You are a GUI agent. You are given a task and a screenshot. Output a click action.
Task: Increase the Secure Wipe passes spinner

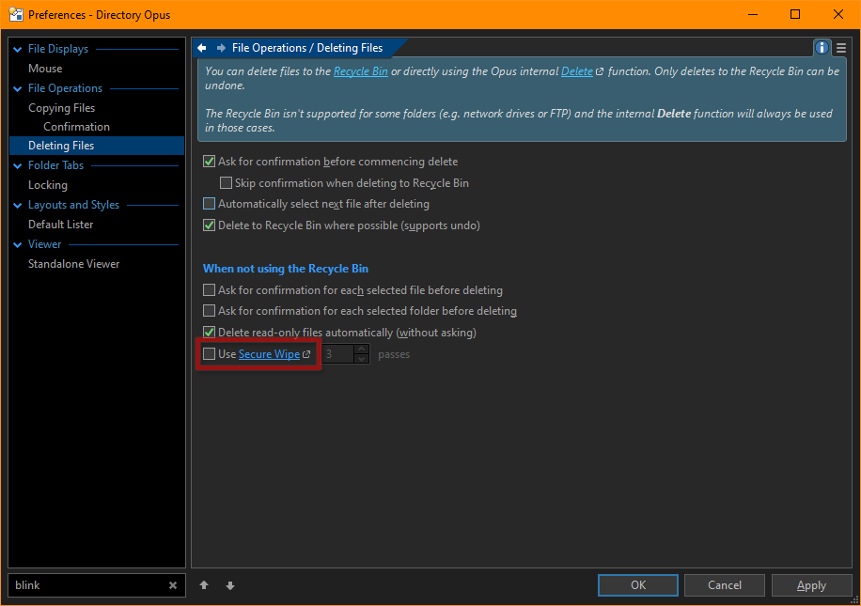coord(361,350)
